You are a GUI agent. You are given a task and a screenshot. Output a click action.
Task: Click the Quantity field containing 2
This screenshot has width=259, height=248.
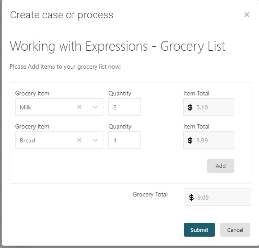(125, 107)
